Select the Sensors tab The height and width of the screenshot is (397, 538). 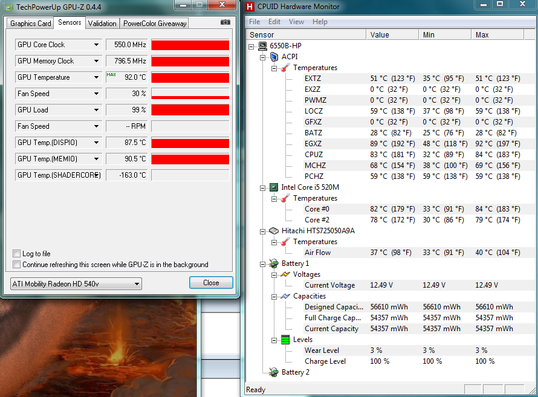pyautogui.click(x=70, y=22)
